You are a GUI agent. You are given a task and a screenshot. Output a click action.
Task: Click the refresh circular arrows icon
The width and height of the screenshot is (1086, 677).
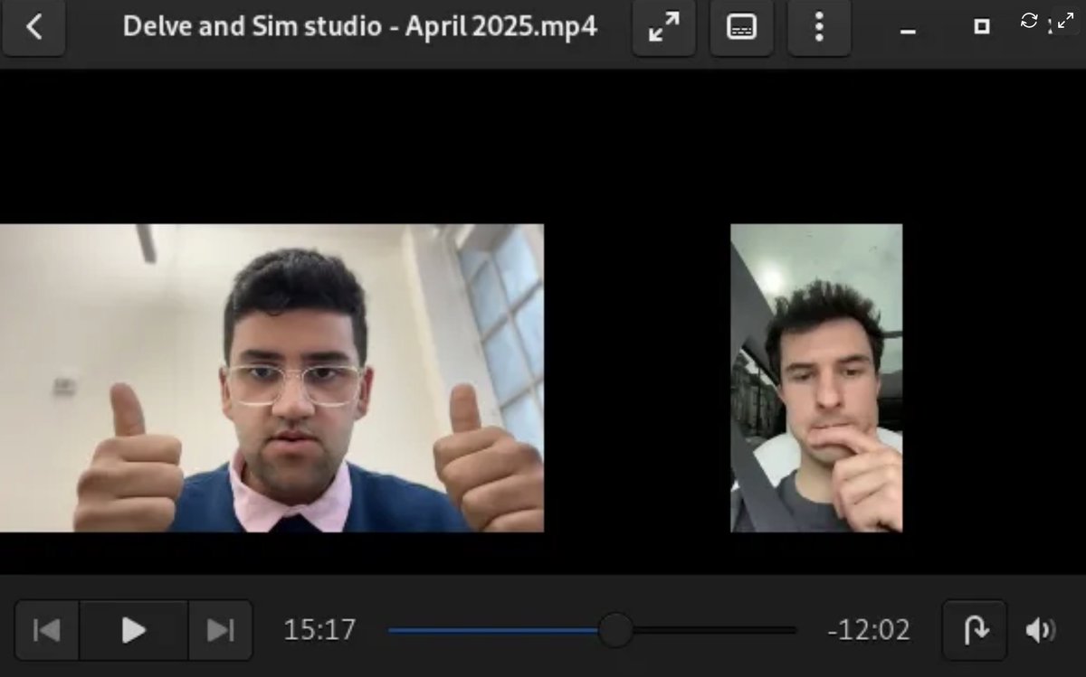click(1029, 20)
